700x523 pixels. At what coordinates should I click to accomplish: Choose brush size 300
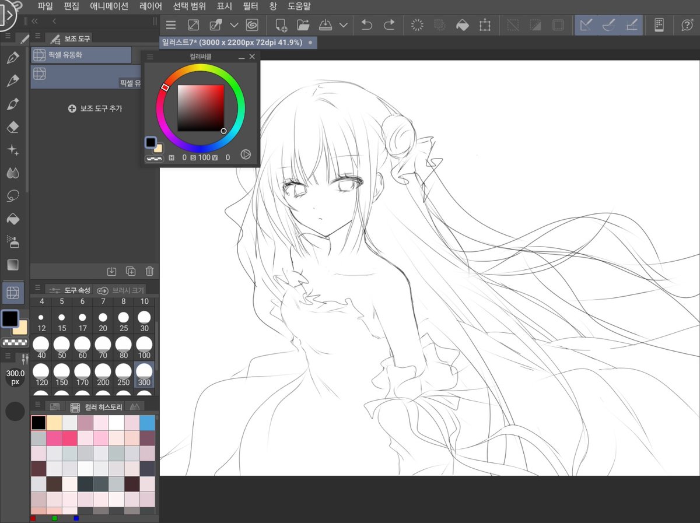[x=144, y=374]
